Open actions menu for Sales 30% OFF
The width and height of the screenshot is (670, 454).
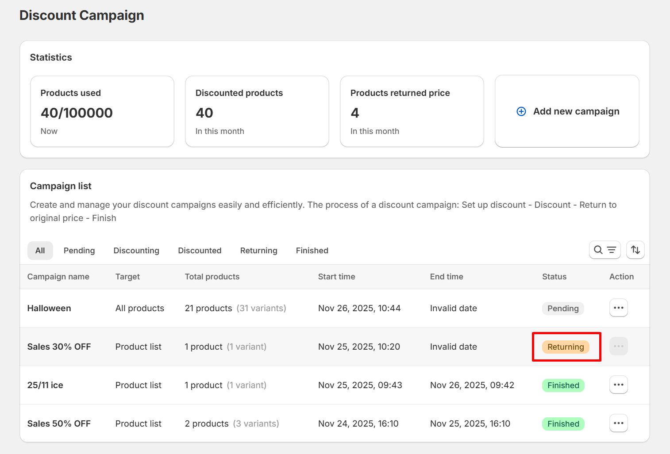[618, 346]
